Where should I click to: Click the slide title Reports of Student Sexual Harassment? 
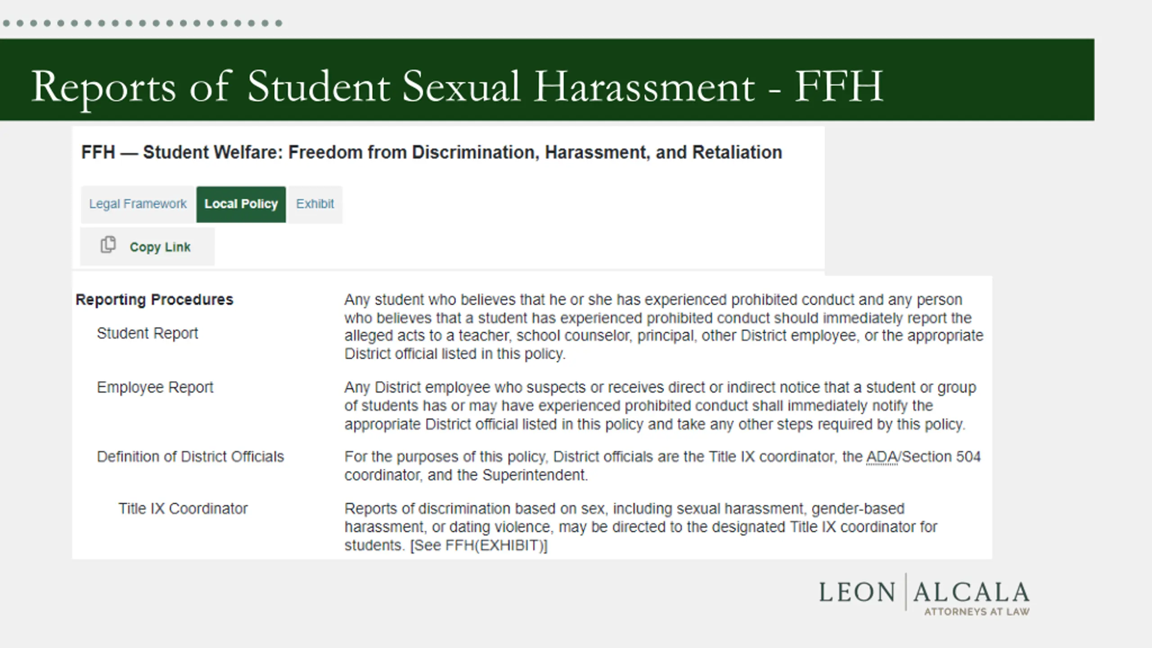pyautogui.click(x=457, y=86)
